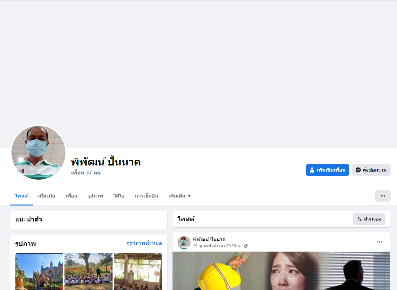This screenshot has width=397, height=290.
Task: Click the ส่งข้อความ send message button
Action: (371, 170)
